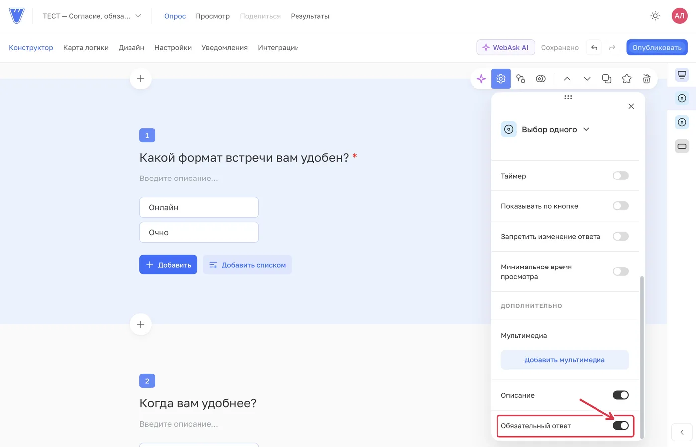Image resolution: width=696 pixels, height=447 pixels.
Task: Open the Настройки tab
Action: point(173,48)
